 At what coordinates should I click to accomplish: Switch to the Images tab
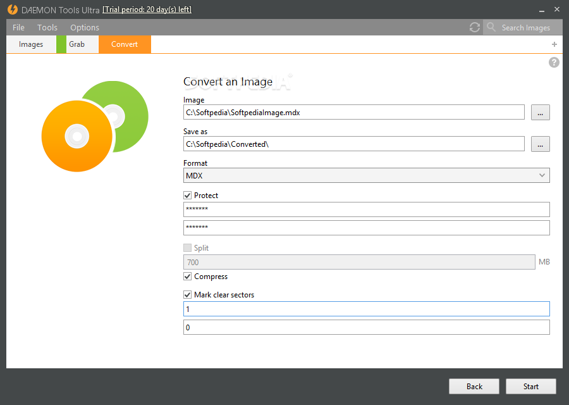[31, 44]
